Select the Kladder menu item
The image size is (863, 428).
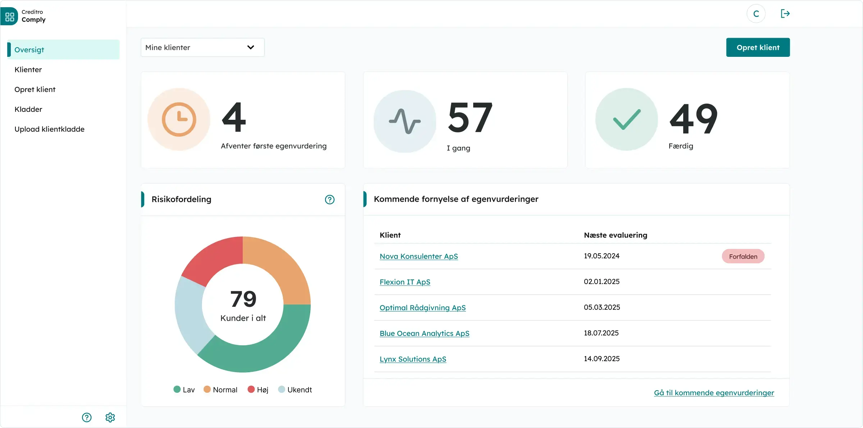pos(28,109)
